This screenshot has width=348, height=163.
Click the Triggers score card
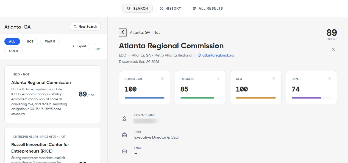pyautogui.click(x=200, y=88)
